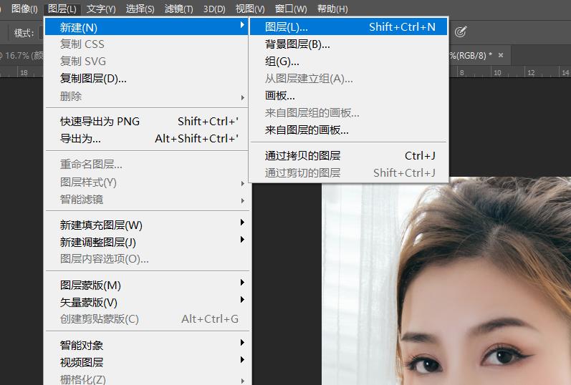Choose 快速导出为 PNG
This screenshot has height=385, width=571.
[146, 121]
